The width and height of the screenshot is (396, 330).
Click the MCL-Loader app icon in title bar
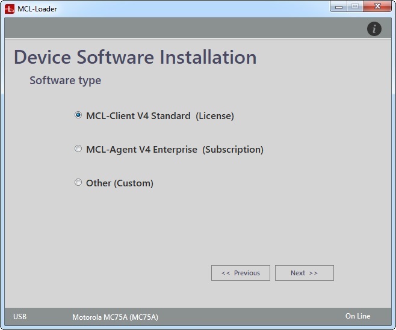[10, 9]
